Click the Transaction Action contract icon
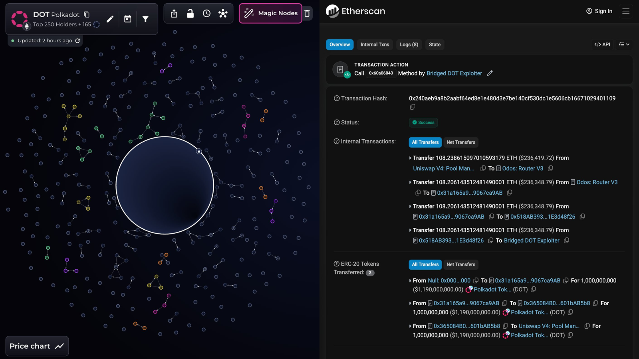This screenshot has width=639, height=359. coord(341,70)
